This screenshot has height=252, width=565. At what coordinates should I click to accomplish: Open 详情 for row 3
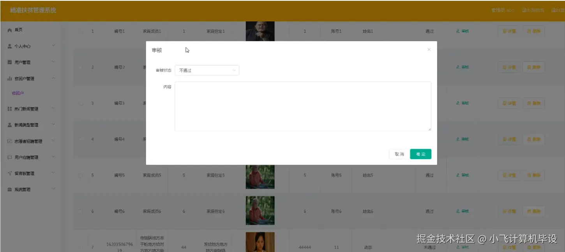pyautogui.click(x=509, y=103)
